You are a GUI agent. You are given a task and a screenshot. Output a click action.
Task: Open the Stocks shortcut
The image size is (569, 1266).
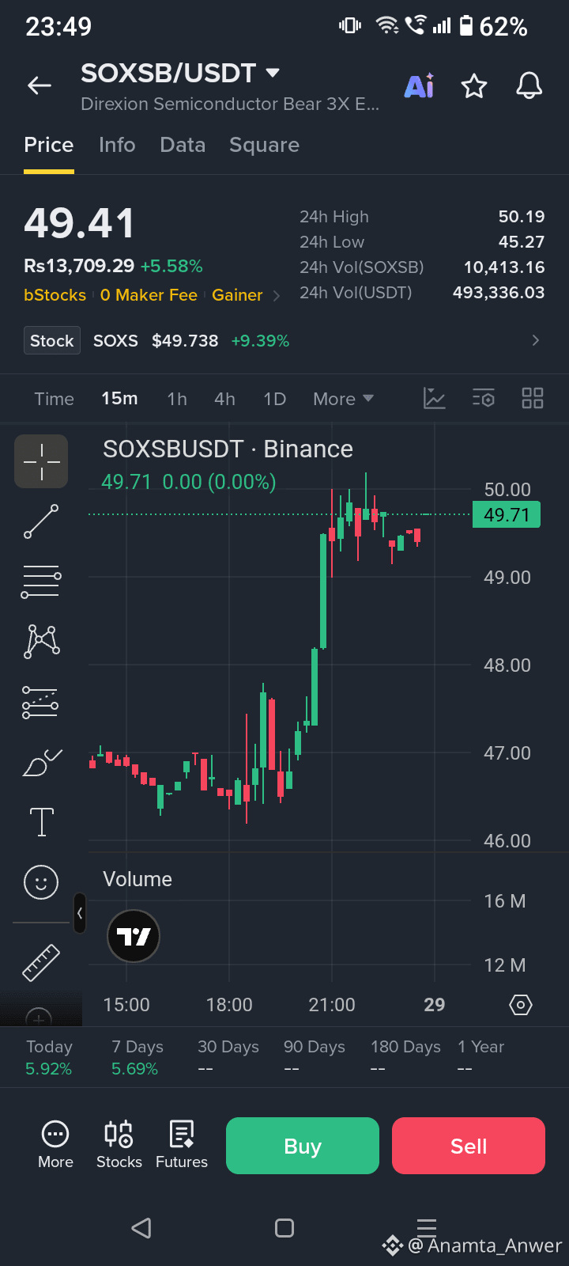pos(119,1145)
